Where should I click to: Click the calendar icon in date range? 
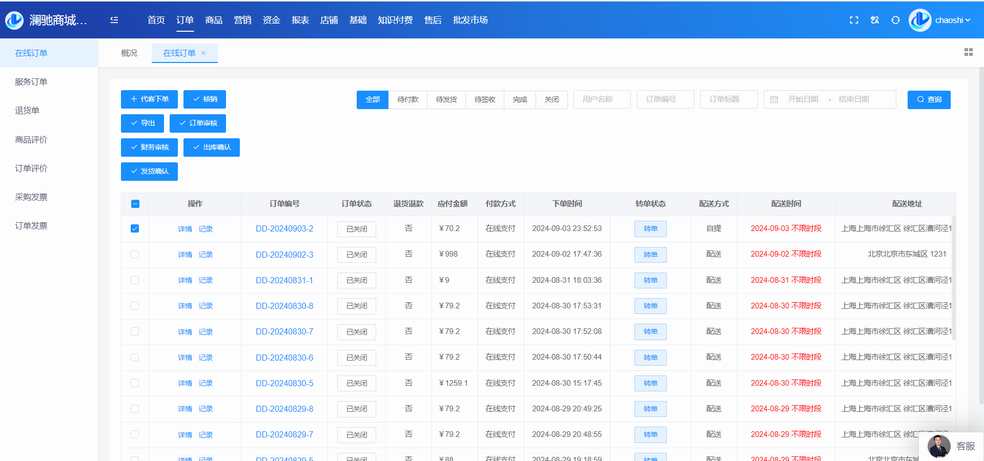[x=774, y=99]
